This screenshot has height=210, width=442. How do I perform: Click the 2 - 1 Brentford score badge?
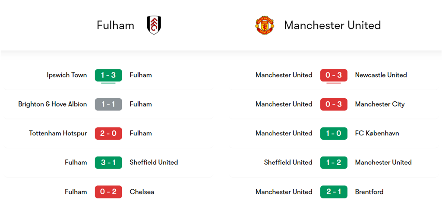pyautogui.click(x=334, y=192)
